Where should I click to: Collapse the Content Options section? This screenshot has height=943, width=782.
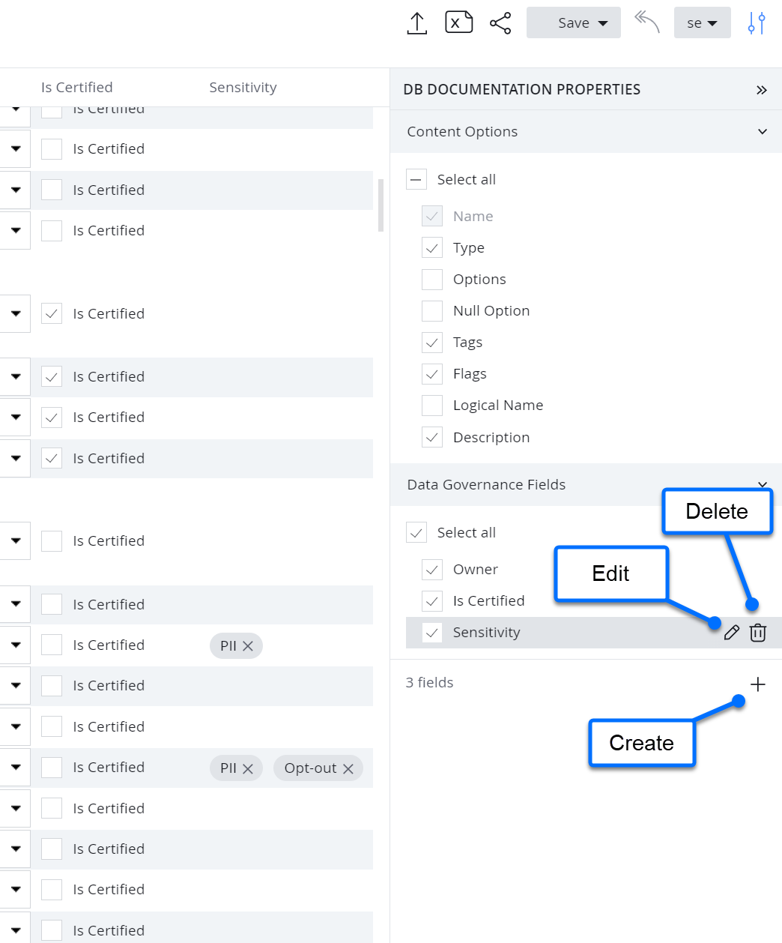pos(763,131)
